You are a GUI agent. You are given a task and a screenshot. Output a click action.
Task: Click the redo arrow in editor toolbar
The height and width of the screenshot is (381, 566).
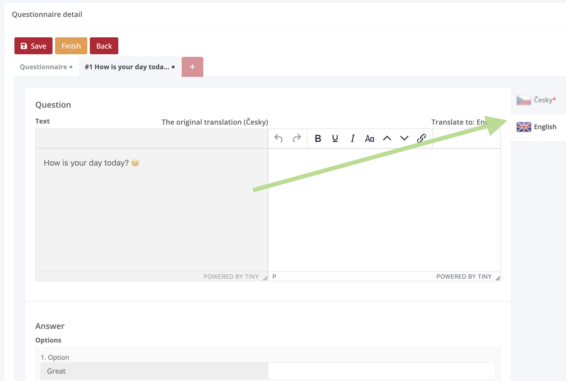297,138
